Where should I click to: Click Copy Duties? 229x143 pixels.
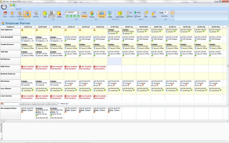tap(120, 14)
